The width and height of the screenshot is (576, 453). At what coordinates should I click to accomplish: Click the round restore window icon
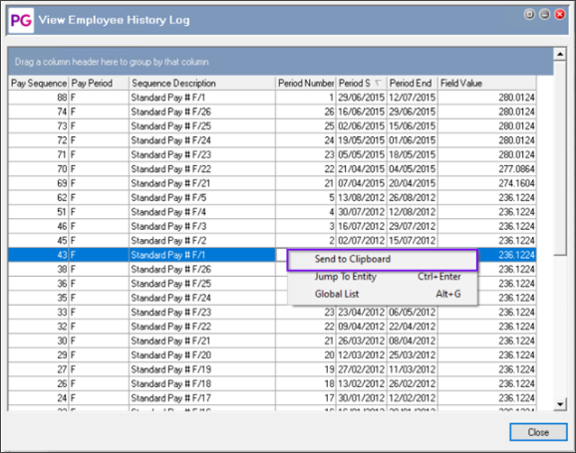point(529,14)
